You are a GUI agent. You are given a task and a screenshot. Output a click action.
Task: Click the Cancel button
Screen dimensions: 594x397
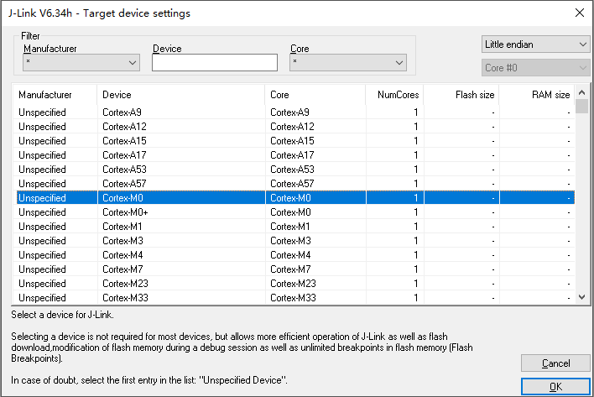[x=555, y=363]
